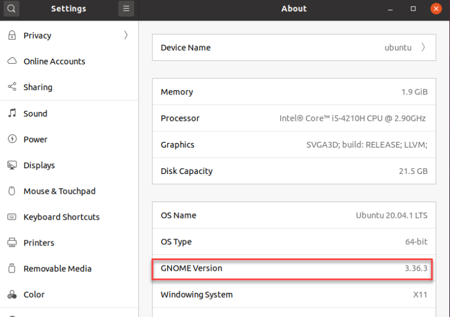This screenshot has width=450, height=317.
Task: Open the Sound settings panel
Action: (69, 114)
